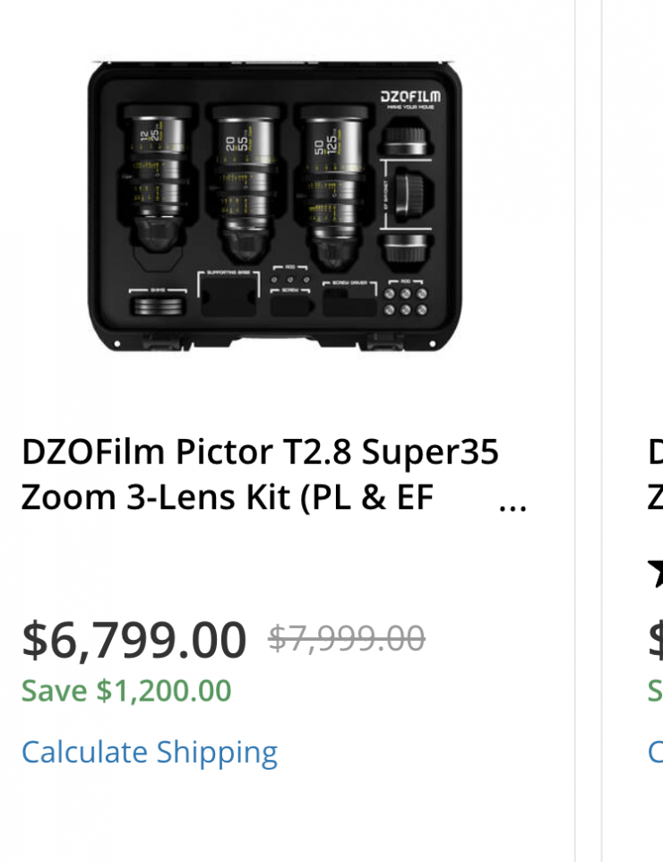Click the next product's cut-off green savings text
663x862 pixels.
[655, 691]
